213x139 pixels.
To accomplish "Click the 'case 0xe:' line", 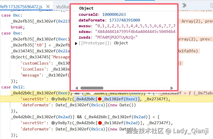I will click(12, 33).
